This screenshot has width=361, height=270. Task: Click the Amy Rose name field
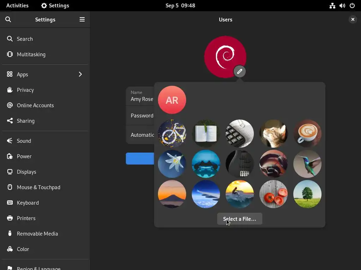tap(140, 96)
